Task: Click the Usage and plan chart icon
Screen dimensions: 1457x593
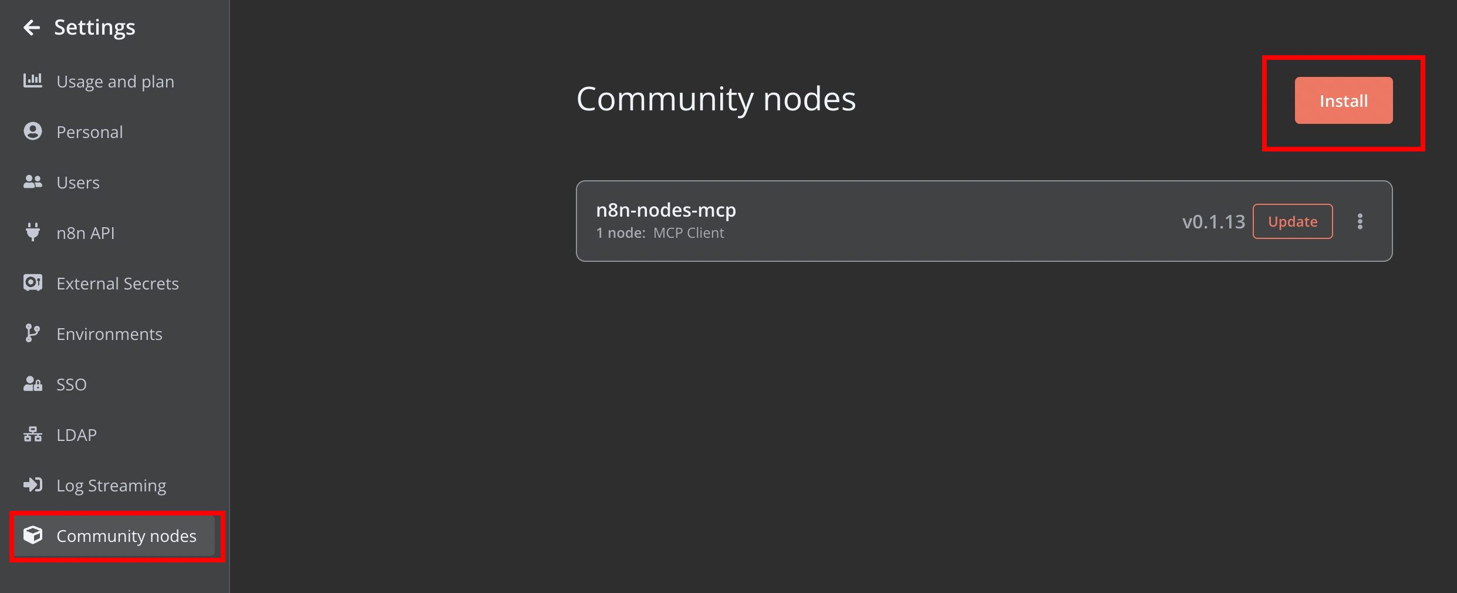Action: 33,80
